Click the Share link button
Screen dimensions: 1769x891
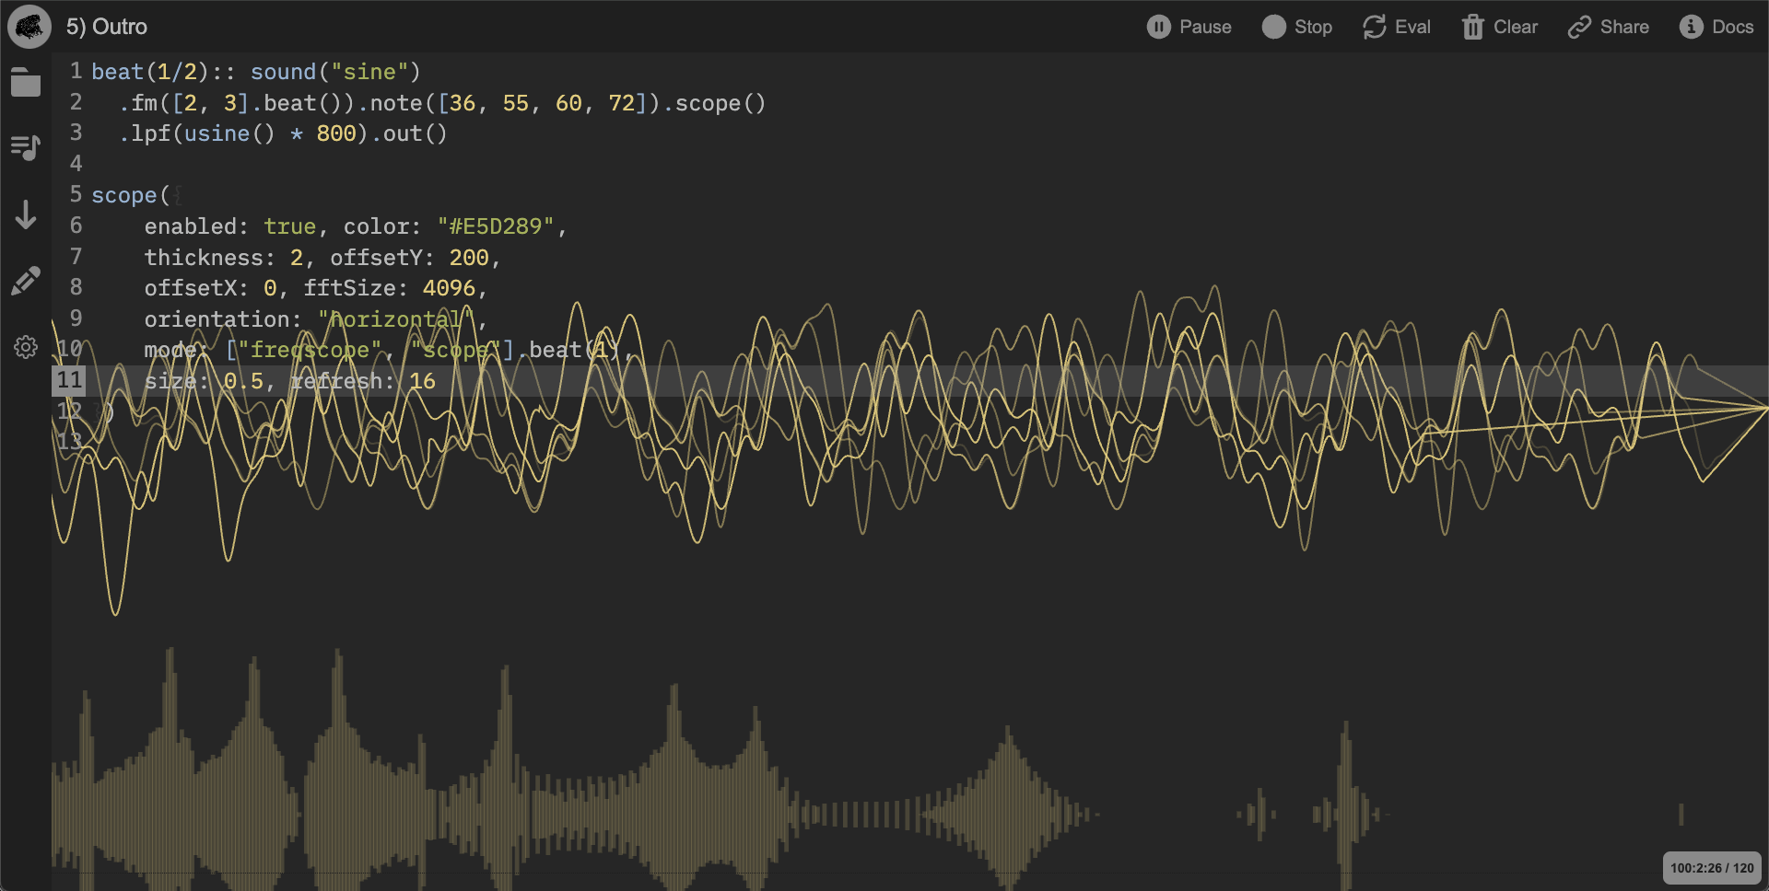coord(1609,27)
